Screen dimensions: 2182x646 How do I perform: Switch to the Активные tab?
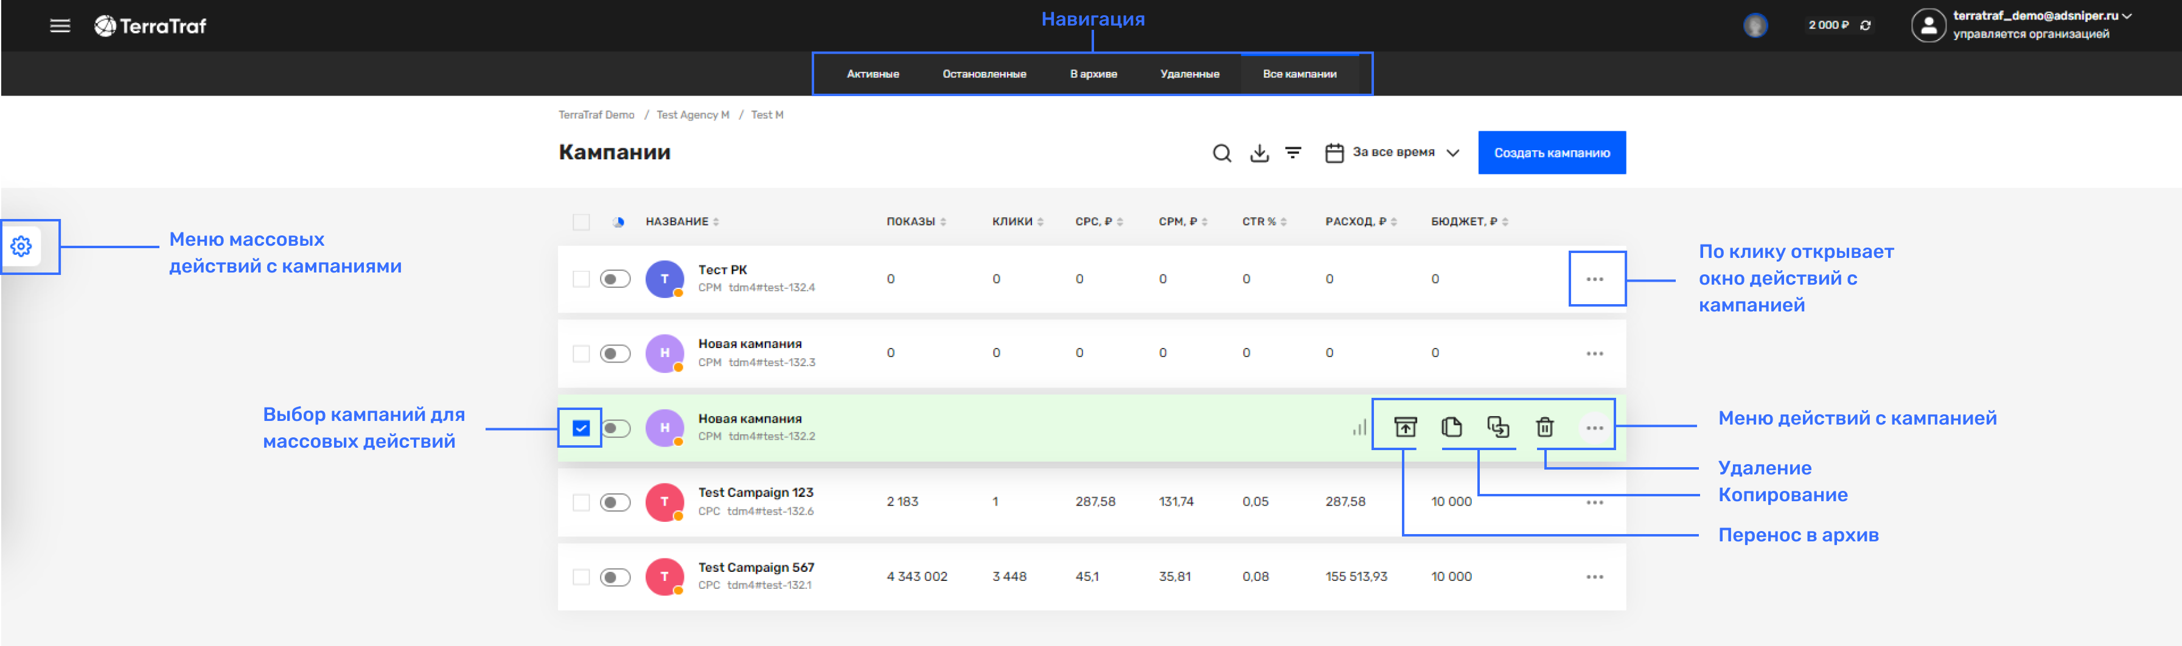tap(873, 74)
